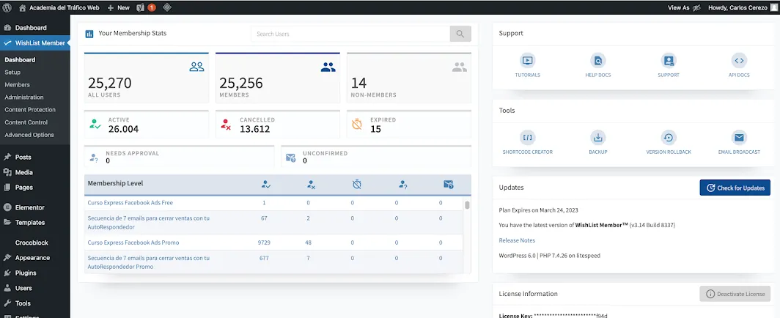Open Content Protection submenu

click(x=30, y=110)
